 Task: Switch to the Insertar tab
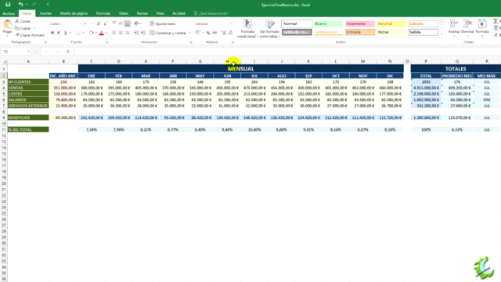pyautogui.click(x=45, y=13)
